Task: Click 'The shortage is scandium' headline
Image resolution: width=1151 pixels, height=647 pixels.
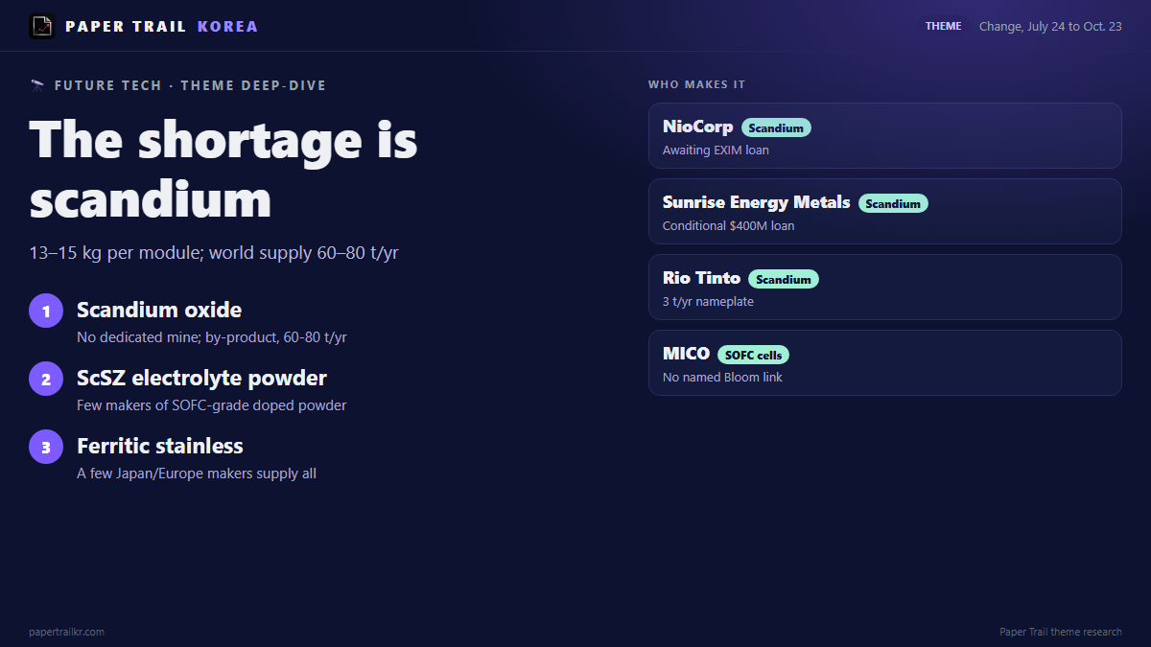Action: [223, 170]
